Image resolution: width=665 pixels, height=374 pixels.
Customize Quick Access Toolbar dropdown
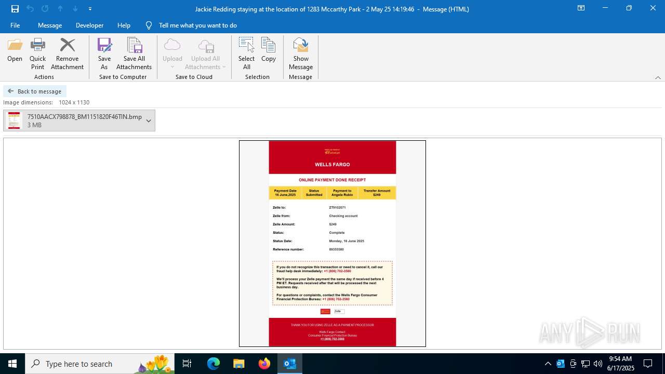tap(90, 9)
